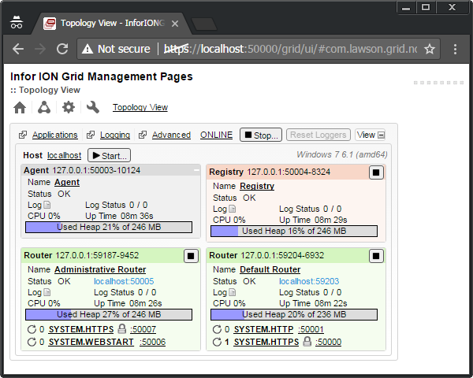473x378 pixels.
Task: Go to the grid Home icon
Action: [x=20, y=107]
